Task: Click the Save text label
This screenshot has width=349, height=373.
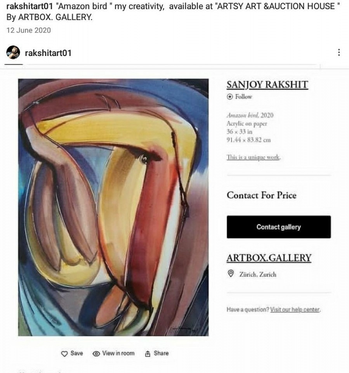Action: pos(76,353)
